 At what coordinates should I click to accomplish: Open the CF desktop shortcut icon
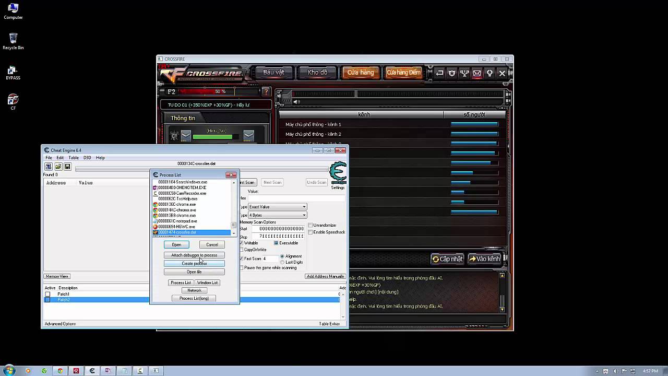pyautogui.click(x=13, y=101)
